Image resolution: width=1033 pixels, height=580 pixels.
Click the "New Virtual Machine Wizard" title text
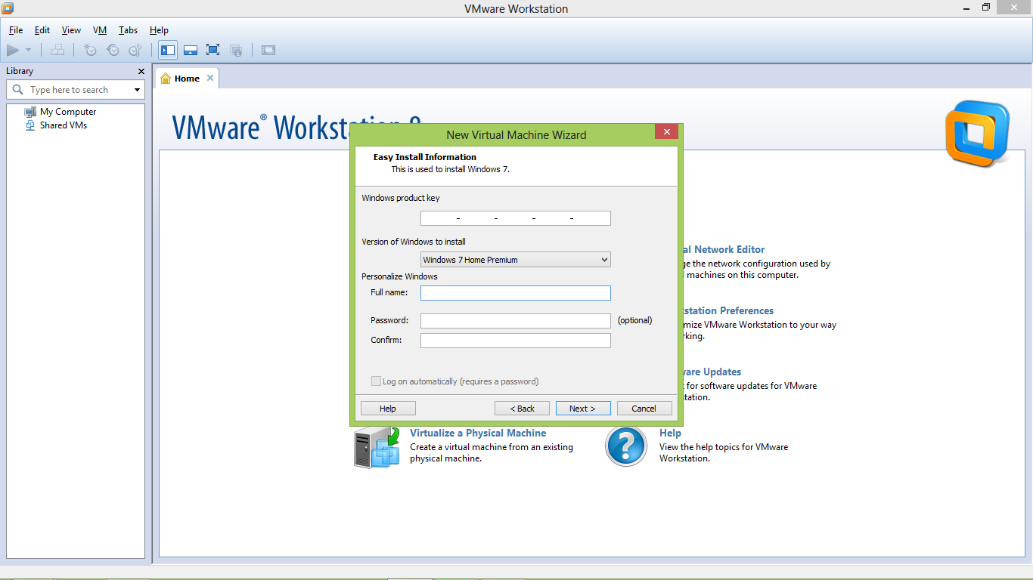click(516, 134)
